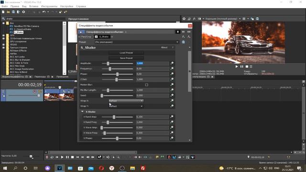This screenshot has height=172, width=306.
Task: Open the Wrap Y dropdown
Action: click(126, 106)
